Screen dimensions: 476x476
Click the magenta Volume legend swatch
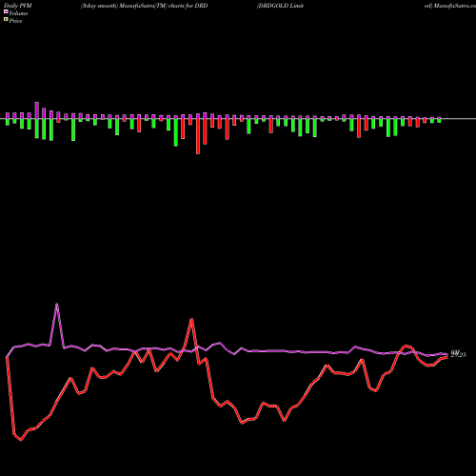[x=6, y=12]
